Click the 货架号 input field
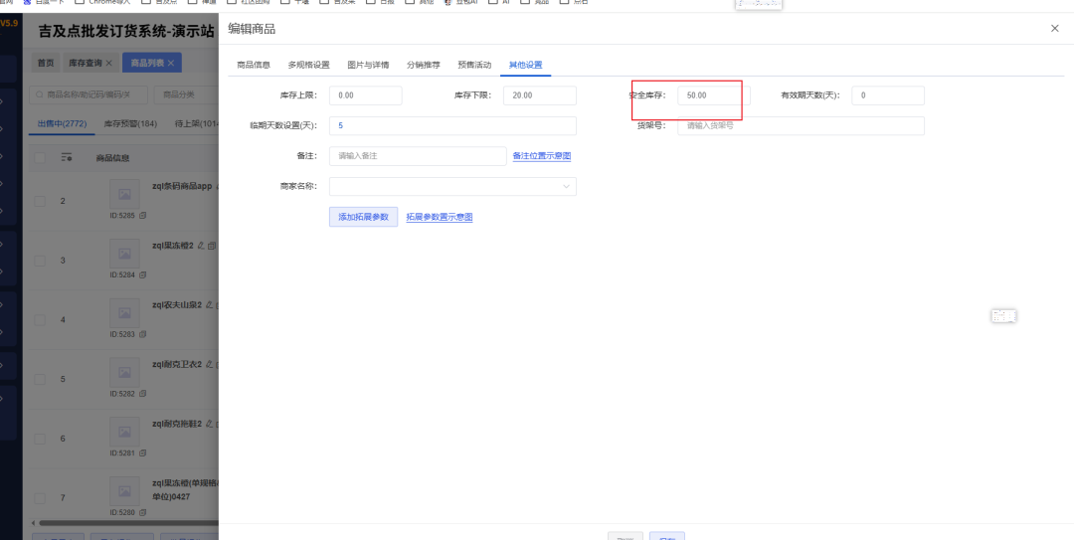The height and width of the screenshot is (540, 1074). [x=801, y=125]
